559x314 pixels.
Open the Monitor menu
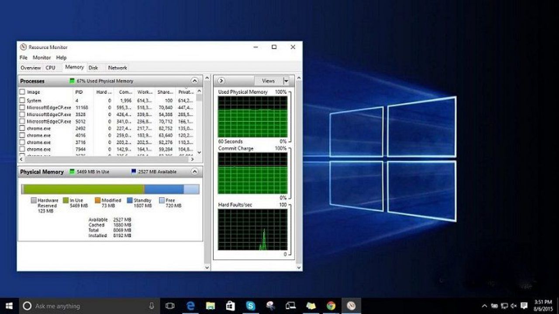tap(42, 57)
